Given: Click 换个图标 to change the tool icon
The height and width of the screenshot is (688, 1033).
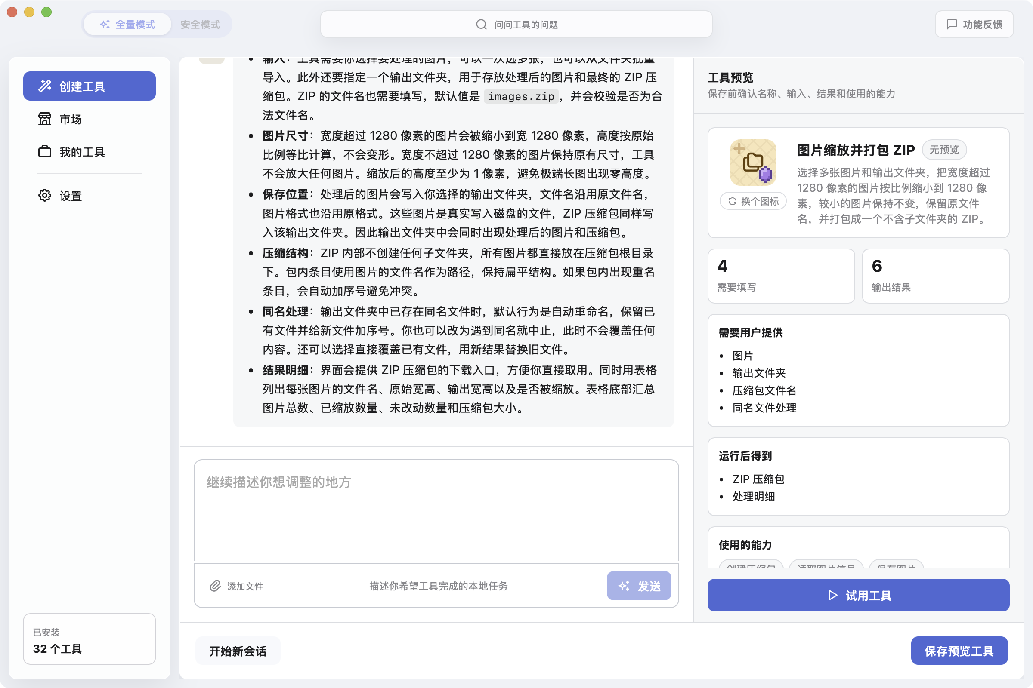Looking at the screenshot, I should coord(753,201).
